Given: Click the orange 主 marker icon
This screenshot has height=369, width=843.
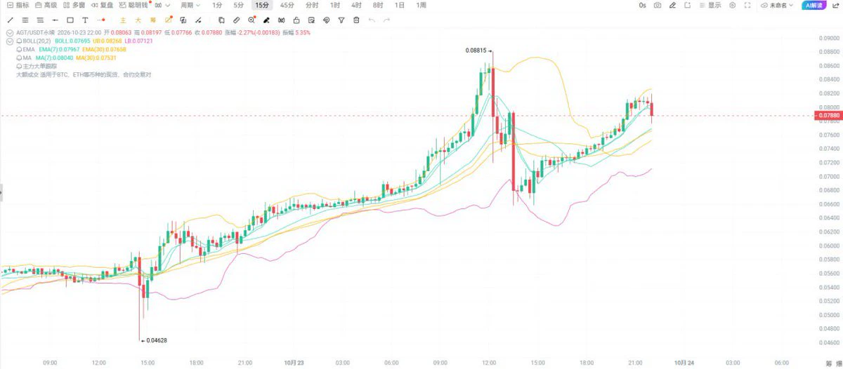Looking at the screenshot, I should pyautogui.click(x=123, y=20).
